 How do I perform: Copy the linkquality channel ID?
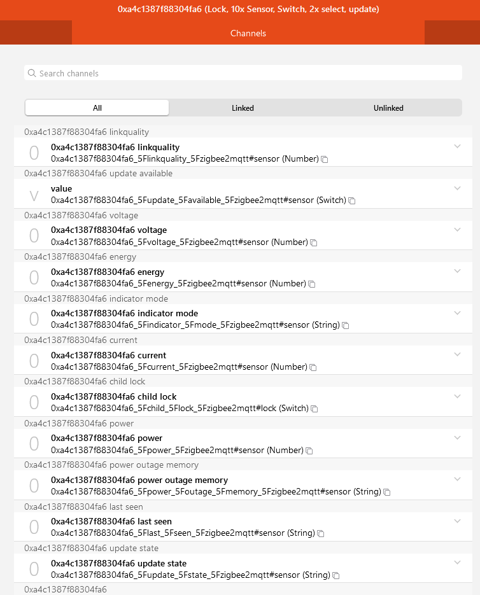tap(324, 159)
